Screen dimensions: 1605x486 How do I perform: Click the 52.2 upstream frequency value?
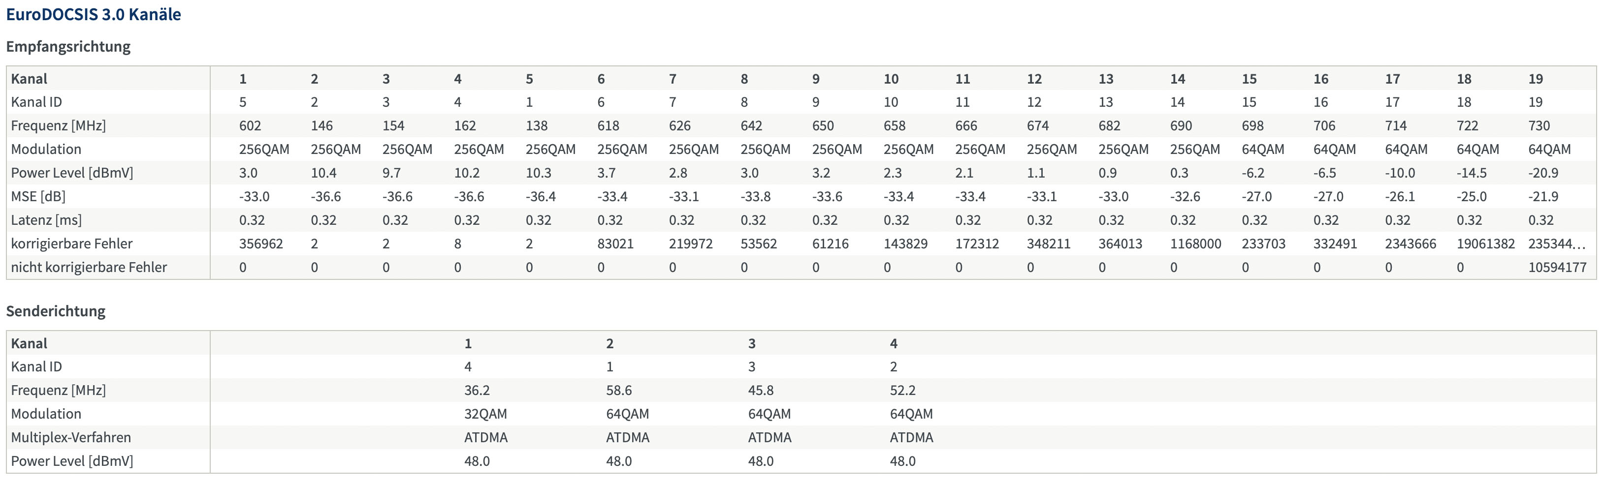click(903, 390)
